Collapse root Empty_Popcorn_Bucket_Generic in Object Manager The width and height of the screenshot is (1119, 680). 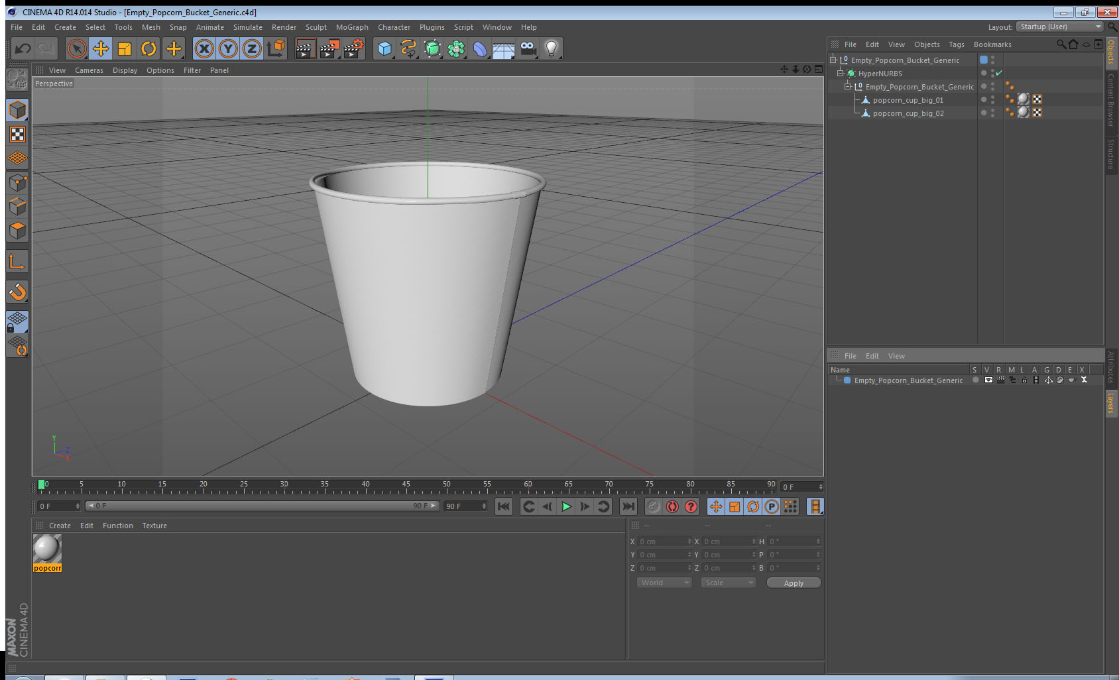833,60
